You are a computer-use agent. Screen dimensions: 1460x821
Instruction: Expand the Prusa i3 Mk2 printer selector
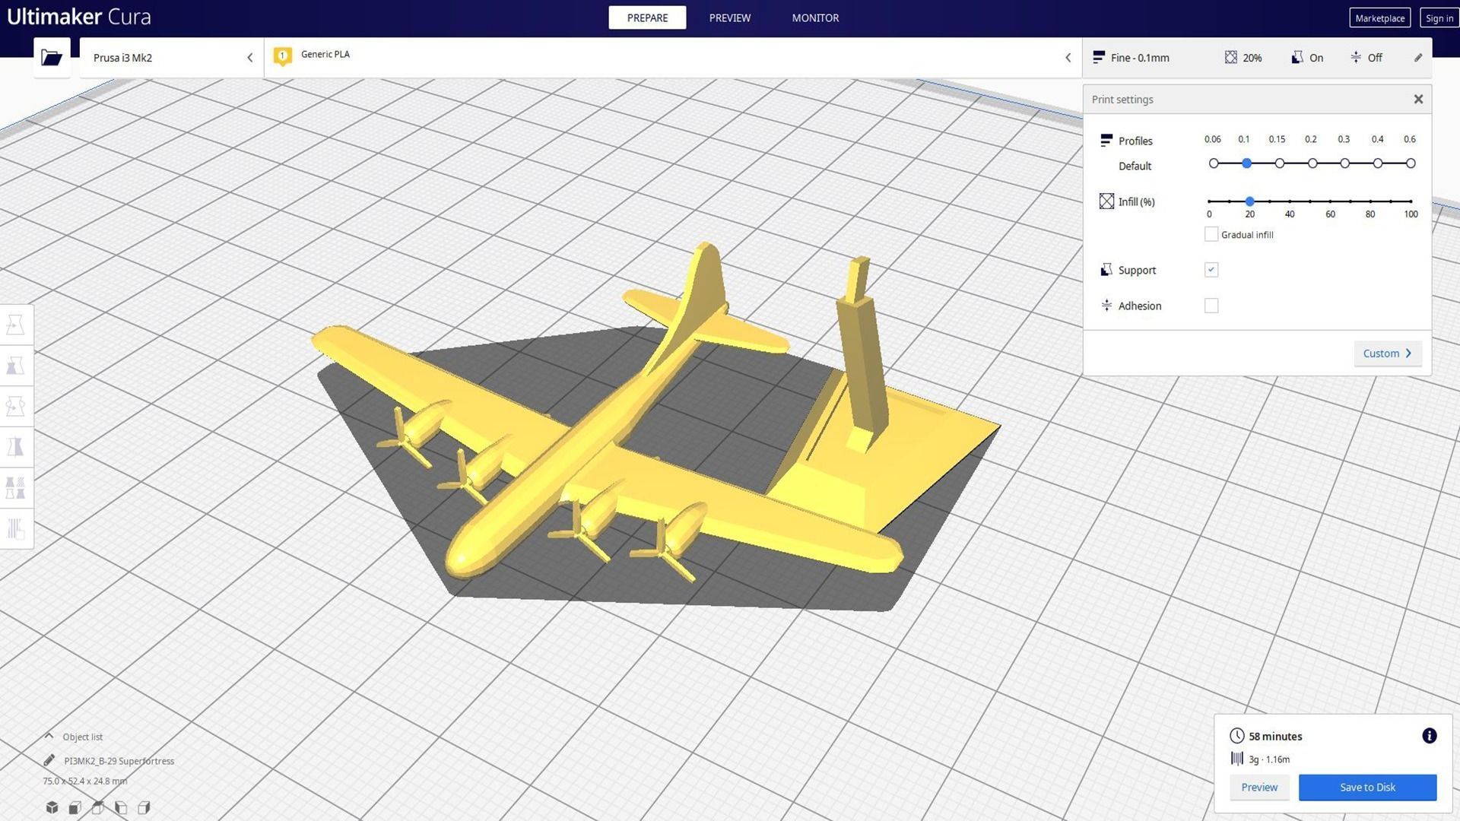pos(172,58)
